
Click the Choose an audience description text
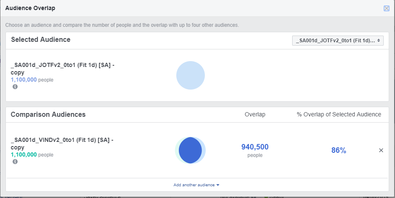coord(122,25)
